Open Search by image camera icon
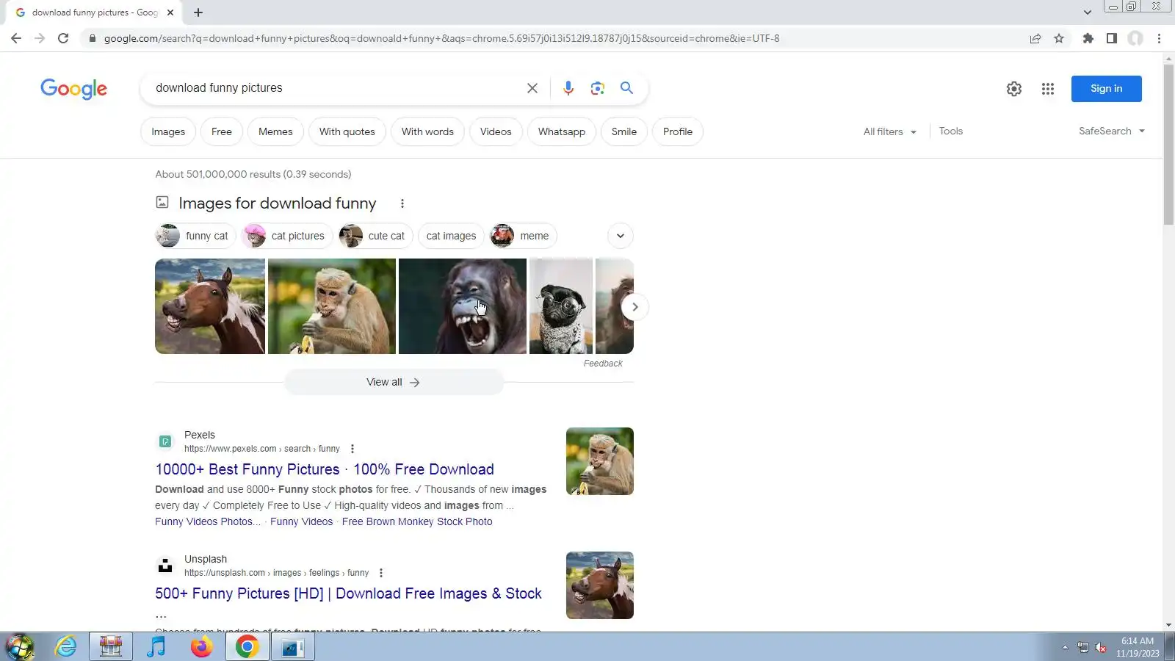 coord(598,88)
